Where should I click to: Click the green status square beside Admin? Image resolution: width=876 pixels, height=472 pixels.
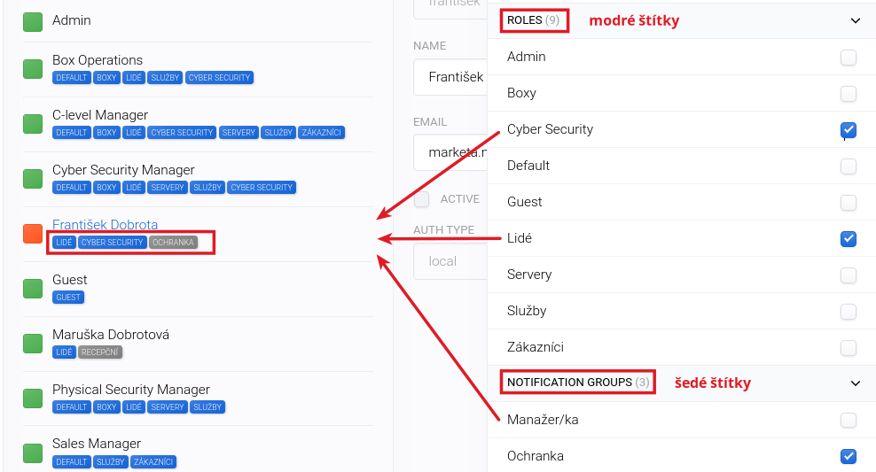pyautogui.click(x=33, y=21)
